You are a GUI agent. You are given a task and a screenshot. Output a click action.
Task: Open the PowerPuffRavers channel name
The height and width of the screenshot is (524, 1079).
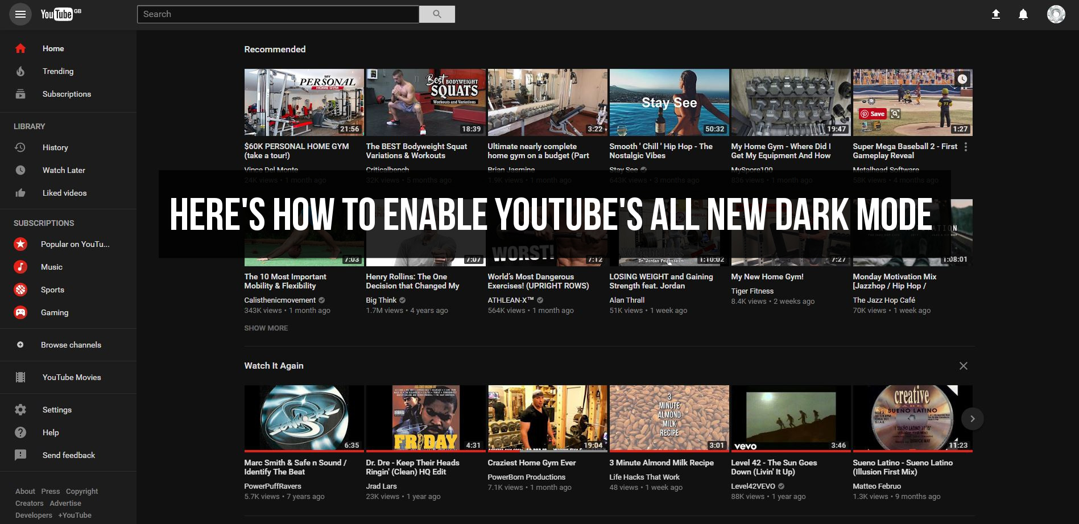click(273, 486)
